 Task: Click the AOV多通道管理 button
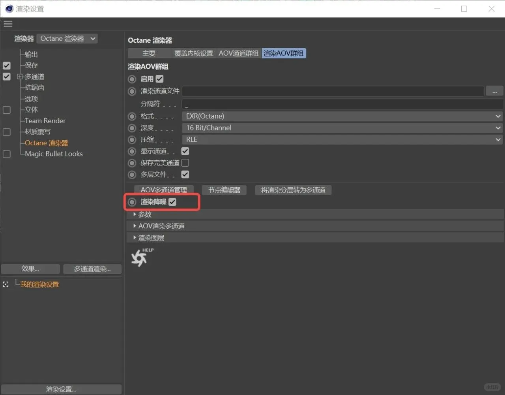[x=164, y=190]
